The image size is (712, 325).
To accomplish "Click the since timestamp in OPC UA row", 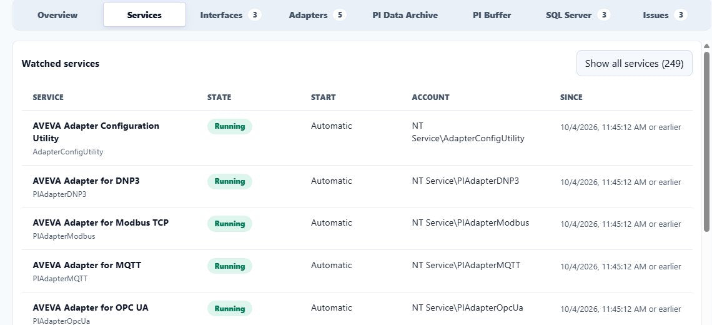I will pos(621,309).
